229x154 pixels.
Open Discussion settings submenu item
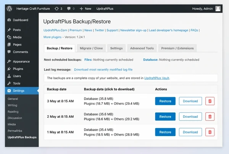click(15, 118)
